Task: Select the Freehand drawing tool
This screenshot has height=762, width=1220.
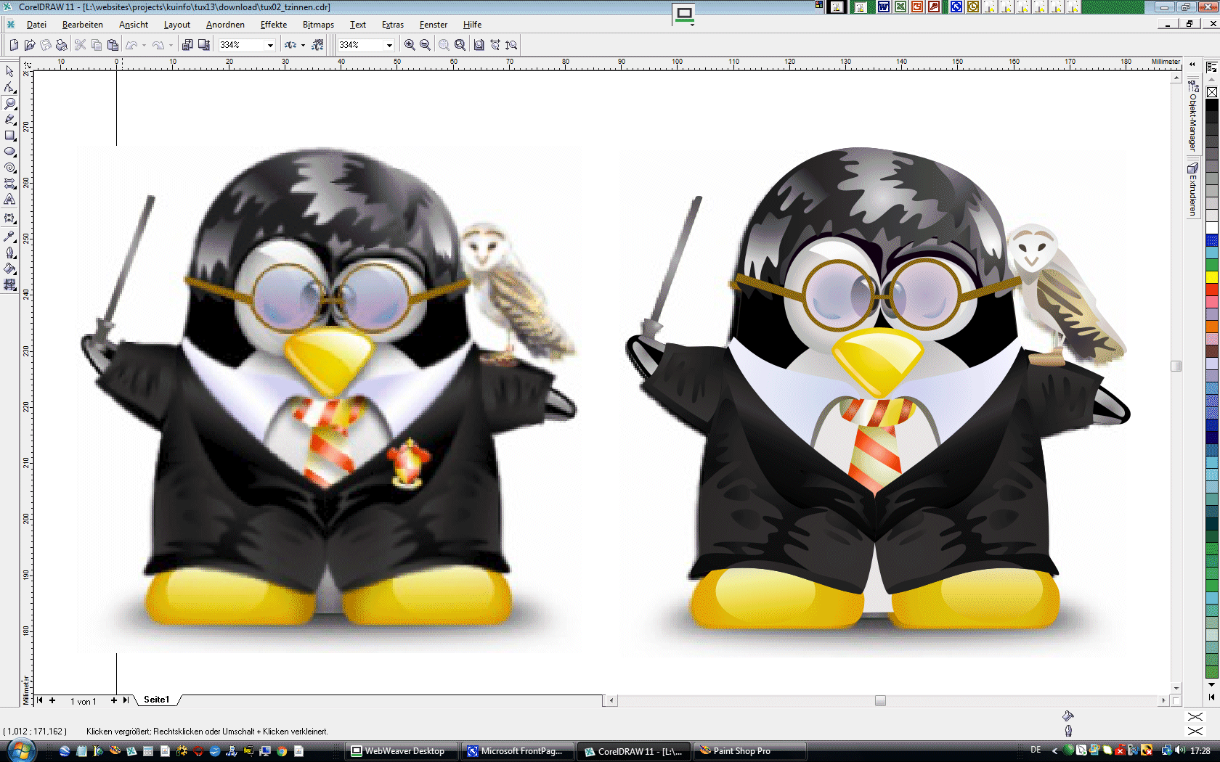Action: [x=9, y=119]
